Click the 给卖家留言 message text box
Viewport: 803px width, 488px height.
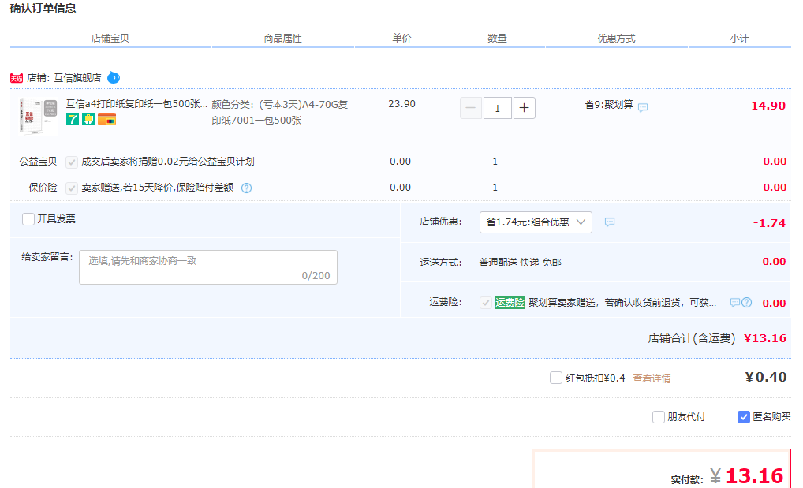click(208, 267)
